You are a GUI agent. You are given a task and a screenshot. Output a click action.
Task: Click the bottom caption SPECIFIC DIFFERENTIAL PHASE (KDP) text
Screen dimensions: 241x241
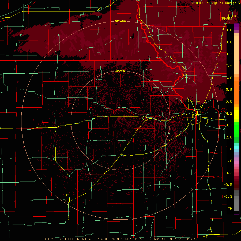point(84,239)
